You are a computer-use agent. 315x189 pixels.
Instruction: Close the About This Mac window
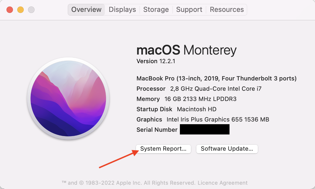[10, 10]
